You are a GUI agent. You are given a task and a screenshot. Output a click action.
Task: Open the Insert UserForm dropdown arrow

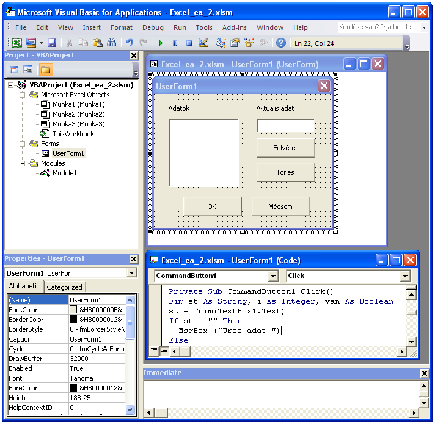pos(41,43)
